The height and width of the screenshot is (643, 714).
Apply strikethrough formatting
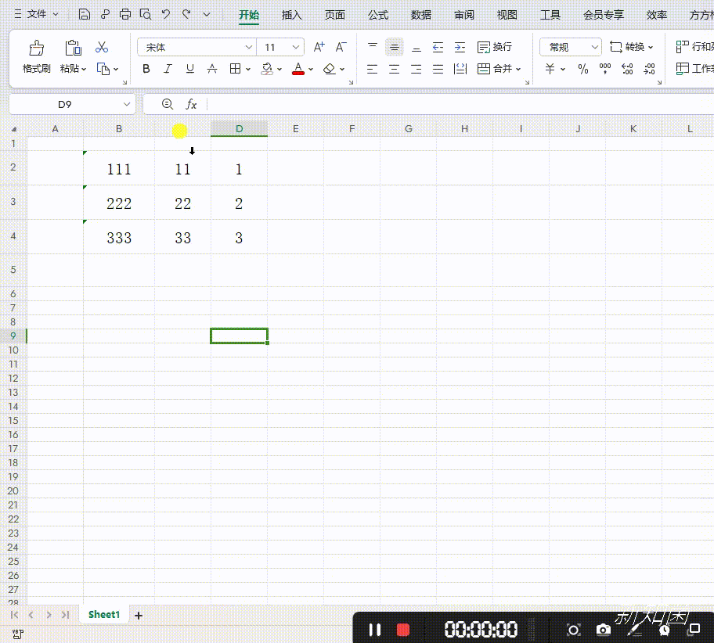tap(212, 69)
